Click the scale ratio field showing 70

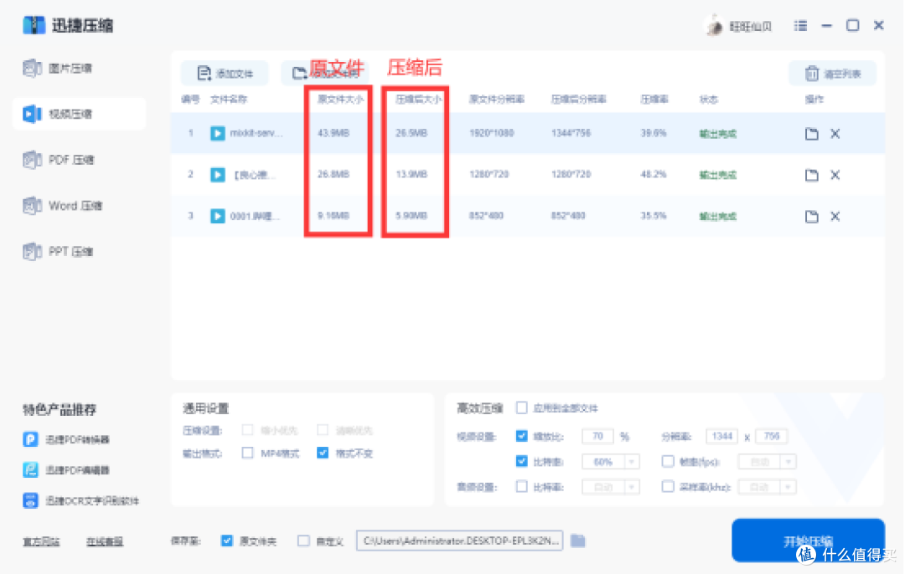pos(598,436)
